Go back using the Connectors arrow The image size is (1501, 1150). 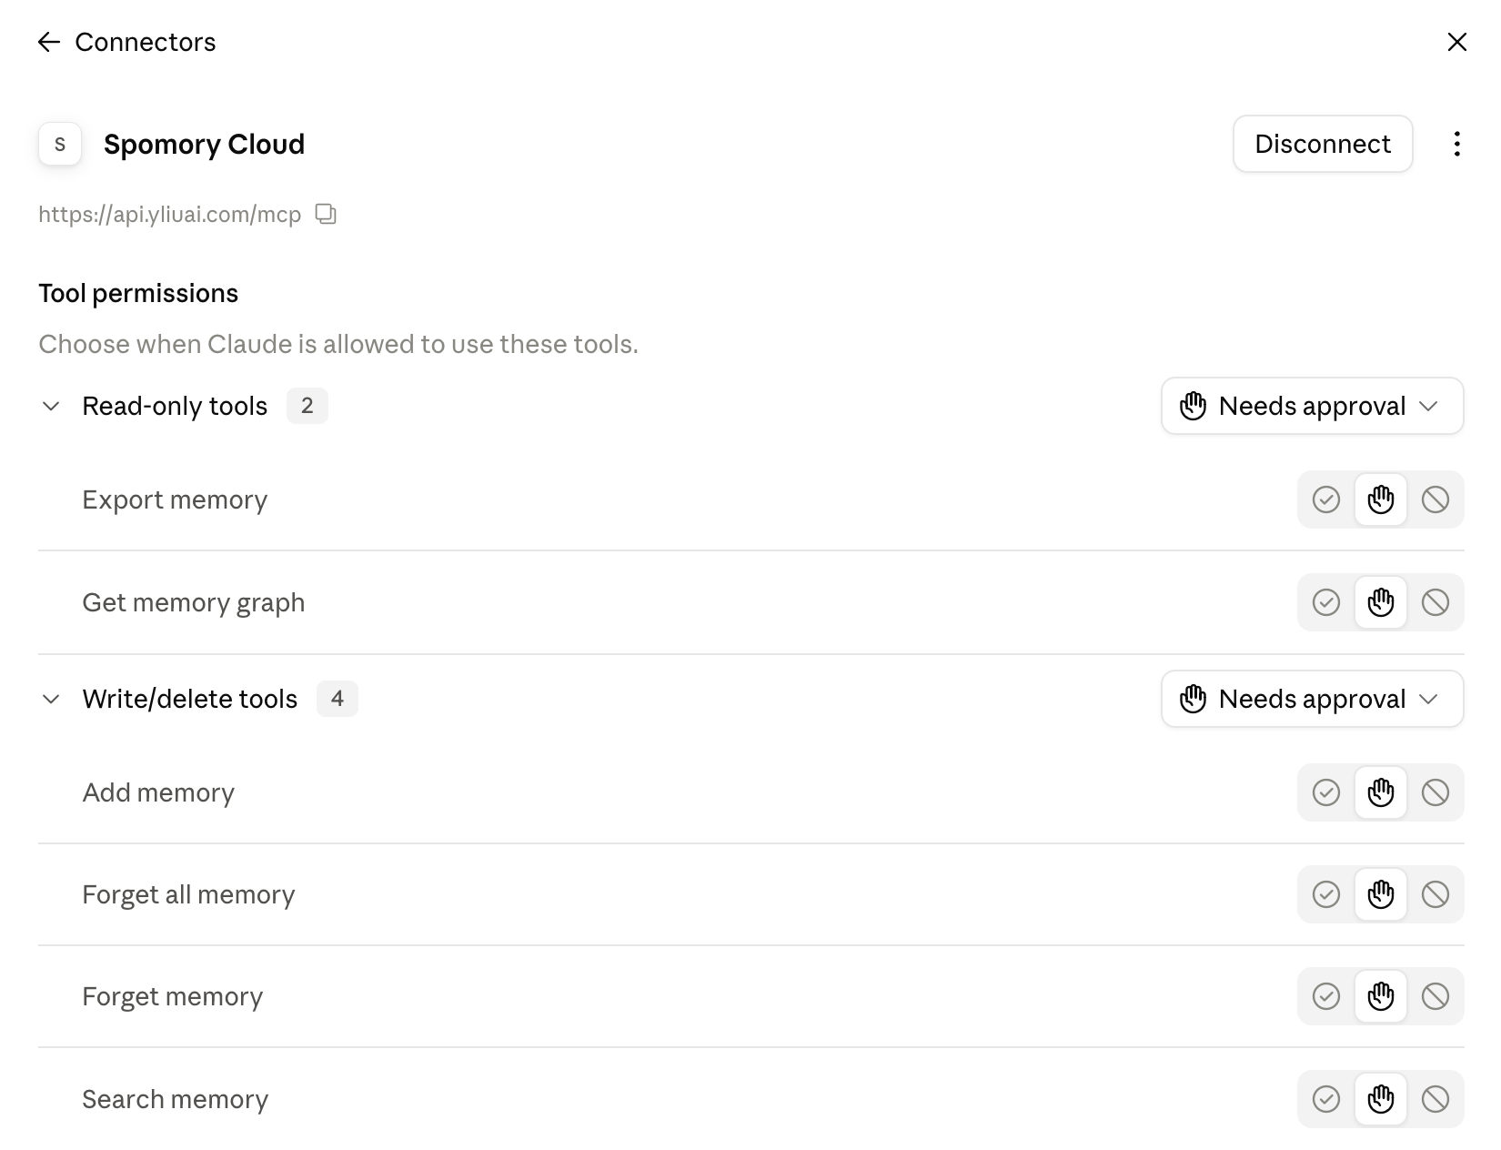pos(49,42)
